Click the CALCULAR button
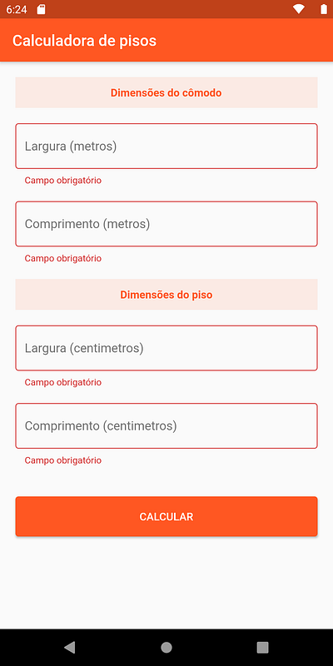The image size is (333, 666). click(x=166, y=516)
